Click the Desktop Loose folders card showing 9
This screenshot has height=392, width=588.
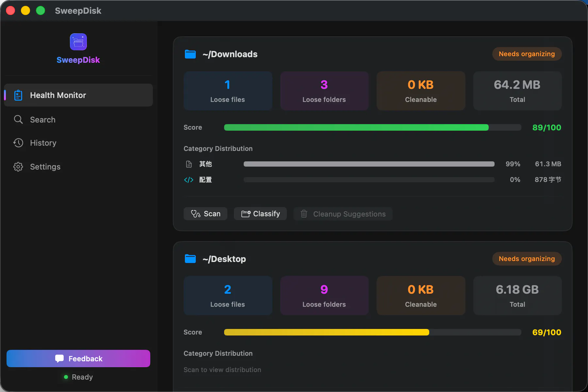[x=324, y=296]
